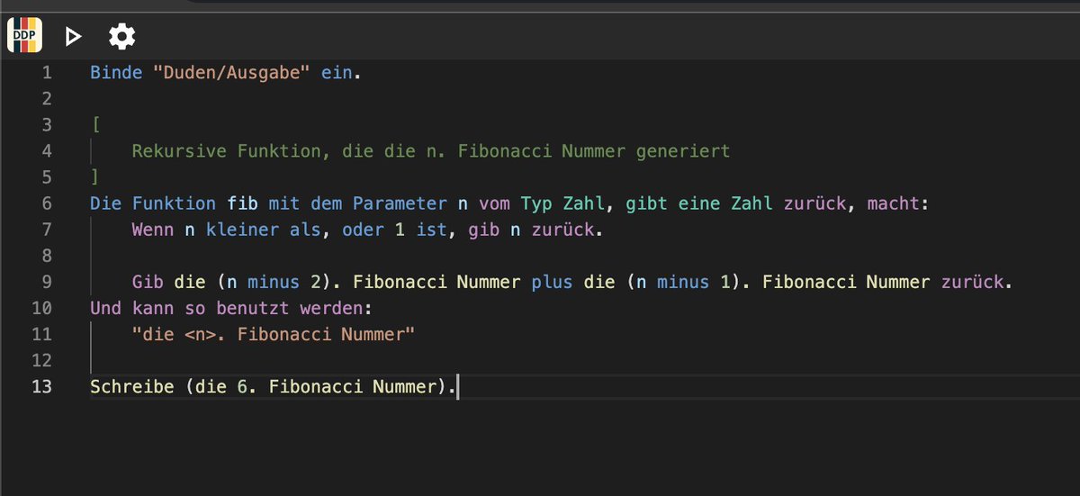The width and height of the screenshot is (1080, 496).
Task: Click the function name "fib" on line 6
Action: 242,203
